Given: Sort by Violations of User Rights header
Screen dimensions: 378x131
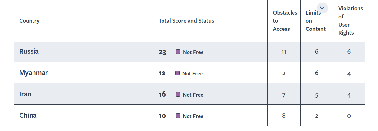Looking at the screenshot, I should point(350,21).
